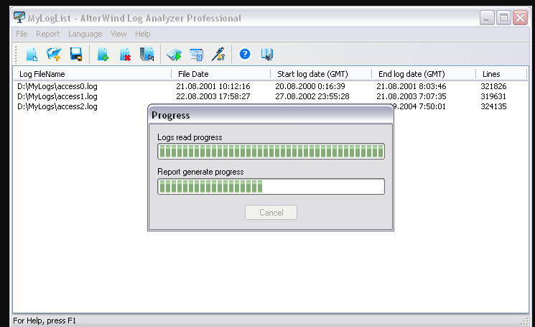535x327 pixels.
Task: Select the D:\MyLogs\access2.log row
Action: pos(57,106)
